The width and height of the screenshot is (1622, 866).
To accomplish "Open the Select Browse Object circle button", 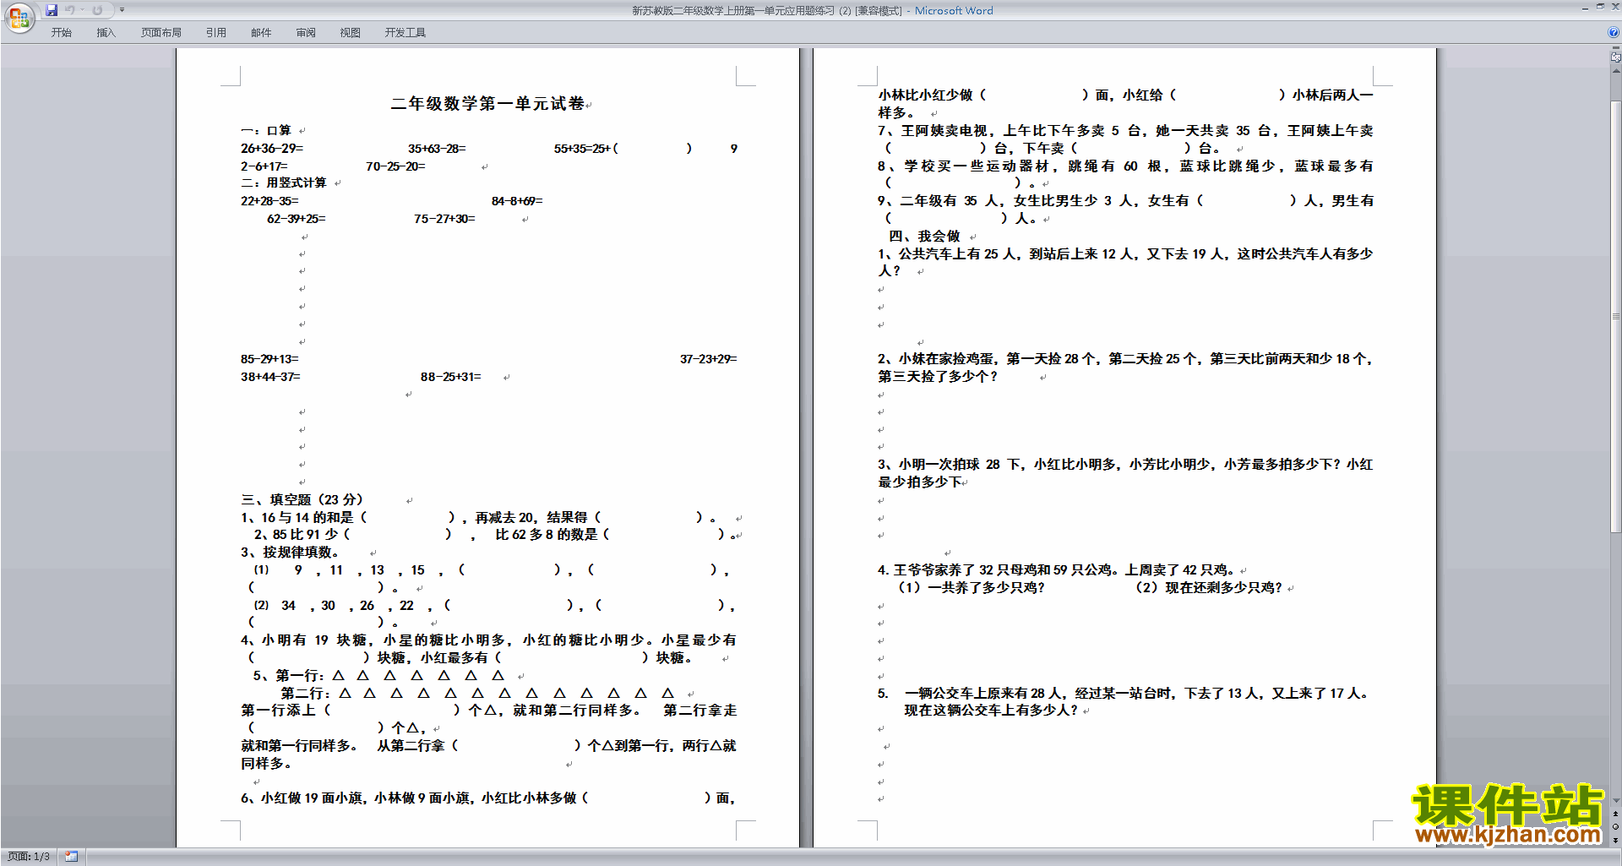I will coord(1616,827).
